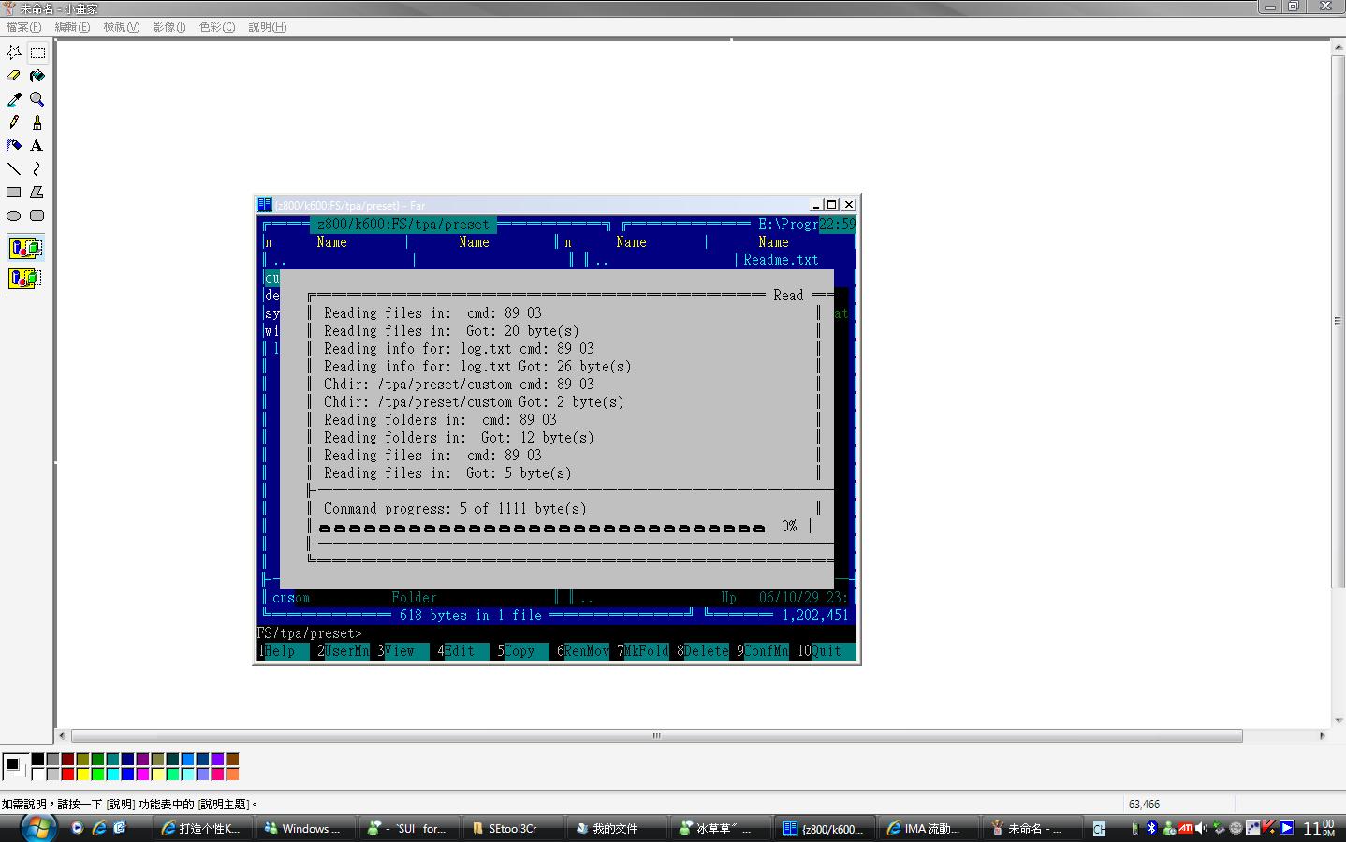Open the 影像(I) menu

[x=169, y=27]
